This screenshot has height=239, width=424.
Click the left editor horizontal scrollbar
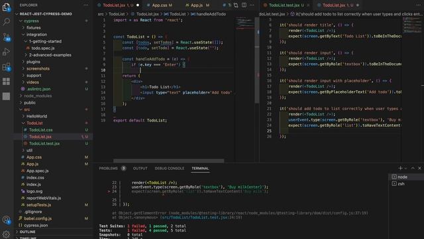(168, 161)
